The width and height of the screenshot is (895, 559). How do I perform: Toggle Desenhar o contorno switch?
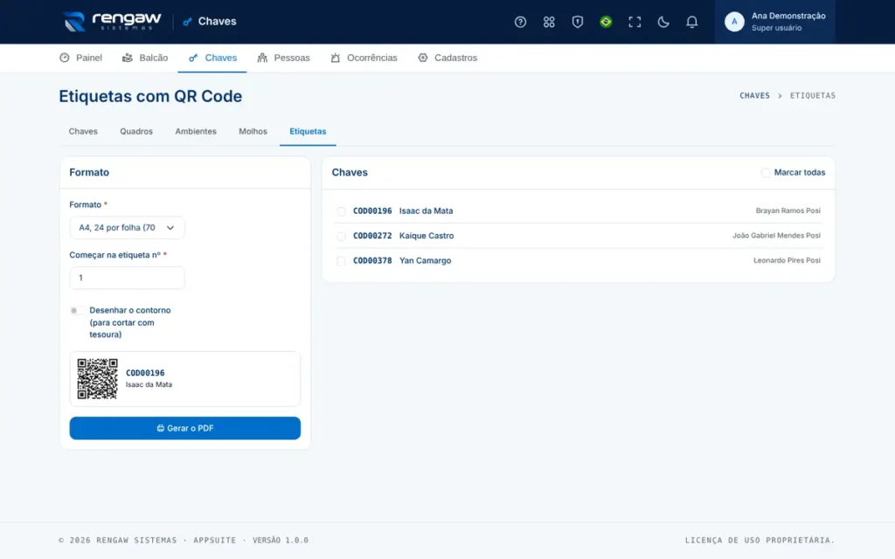click(x=78, y=310)
